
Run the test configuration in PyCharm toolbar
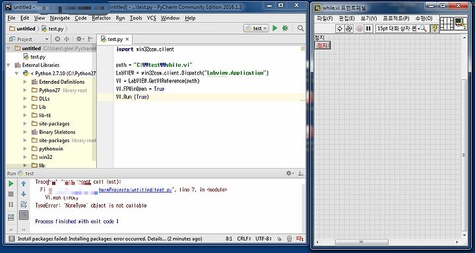(x=274, y=28)
